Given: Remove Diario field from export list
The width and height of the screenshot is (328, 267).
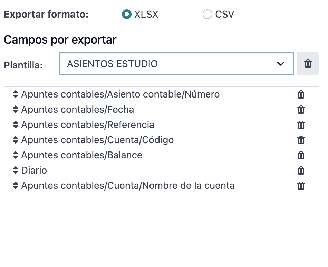Looking at the screenshot, I should coord(301,171).
